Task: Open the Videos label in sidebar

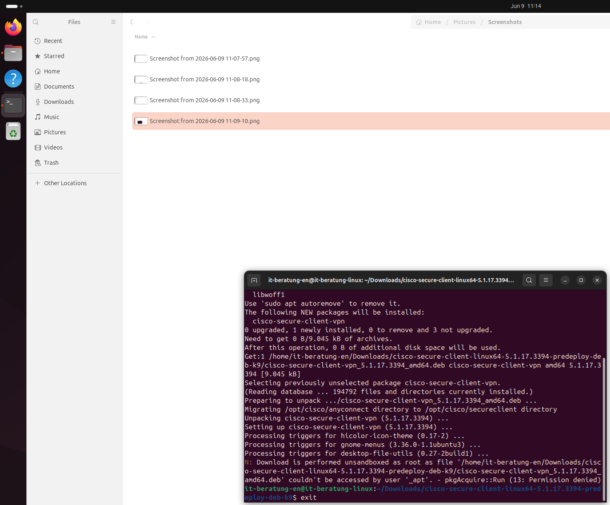Action: click(53, 147)
